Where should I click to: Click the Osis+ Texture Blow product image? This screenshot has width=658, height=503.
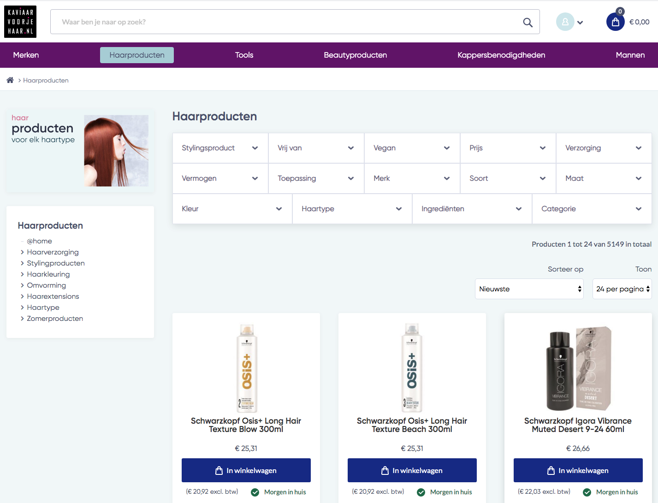point(247,367)
